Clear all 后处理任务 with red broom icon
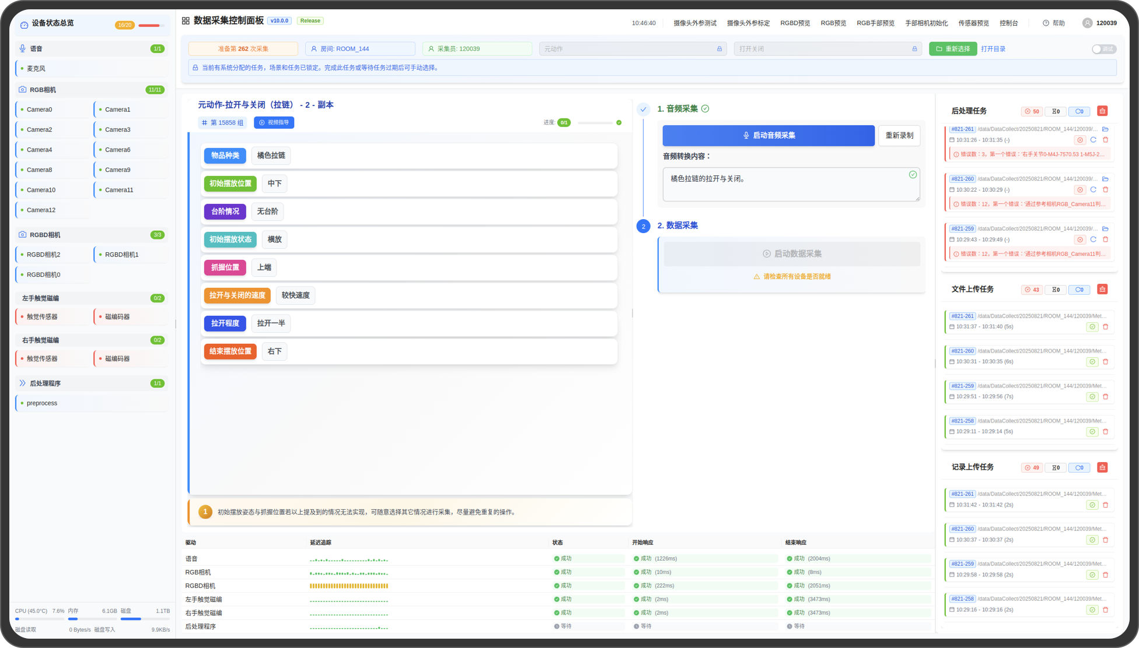 (1102, 111)
